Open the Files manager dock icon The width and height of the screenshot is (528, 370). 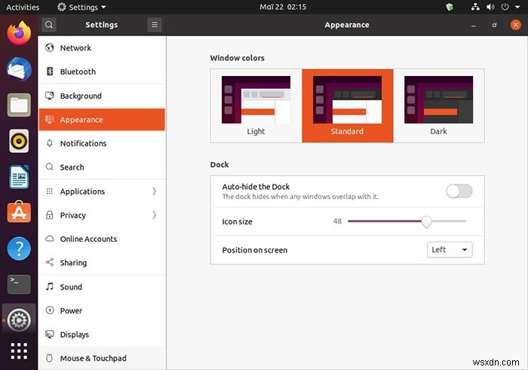(x=19, y=105)
